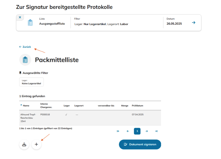Sort the table by Name column
This screenshot has height=159, width=221.
pyautogui.click(x=26, y=105)
